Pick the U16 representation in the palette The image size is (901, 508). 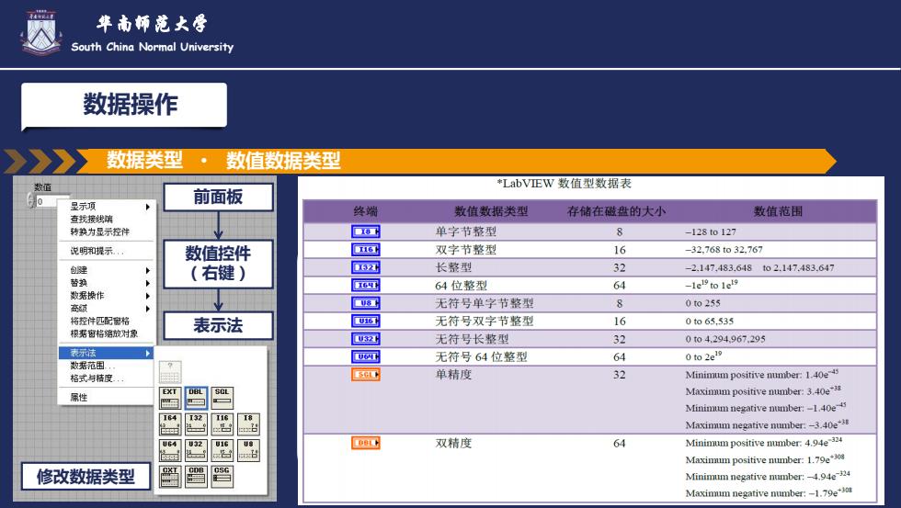222,451
